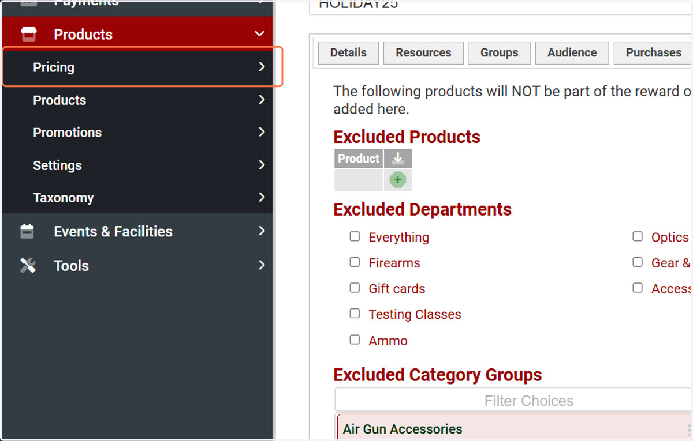Check the Firearms department checkbox
This screenshot has width=693, height=441.
pyautogui.click(x=355, y=262)
